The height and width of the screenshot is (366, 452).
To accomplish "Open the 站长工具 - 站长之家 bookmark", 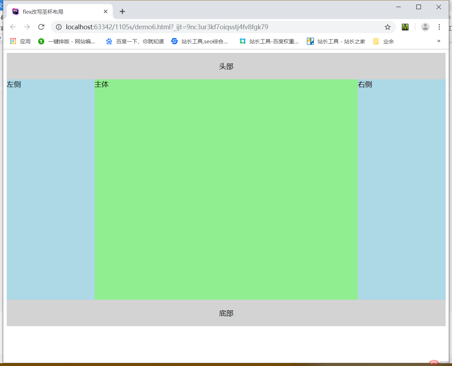I will coord(336,41).
